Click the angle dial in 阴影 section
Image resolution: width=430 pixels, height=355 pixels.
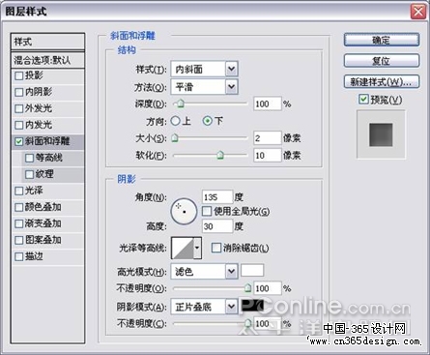coord(184,212)
